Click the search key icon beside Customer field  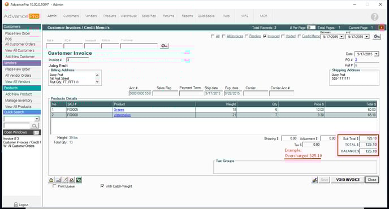click(164, 46)
